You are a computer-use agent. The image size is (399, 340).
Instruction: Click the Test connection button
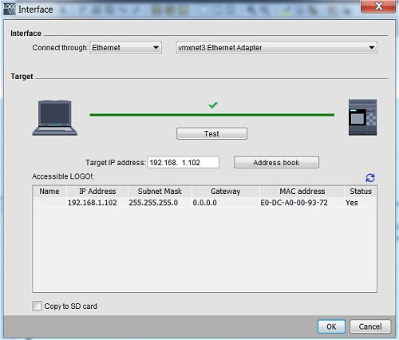pyautogui.click(x=211, y=133)
